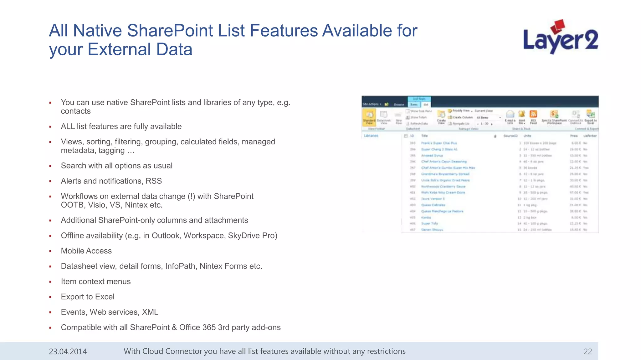The height and width of the screenshot is (360, 641).
Task: Open Grandma's Boysenberry Spread item
Action: click(x=445, y=174)
